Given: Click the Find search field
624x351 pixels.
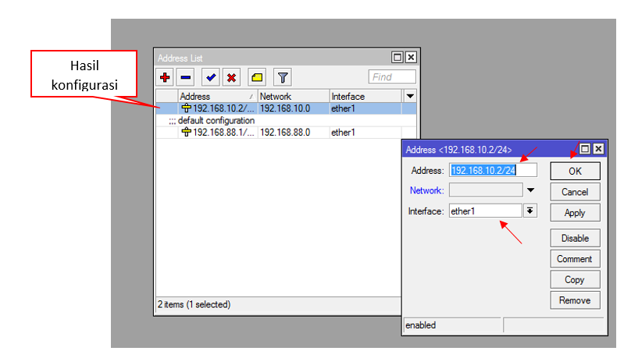Looking at the screenshot, I should point(392,76).
